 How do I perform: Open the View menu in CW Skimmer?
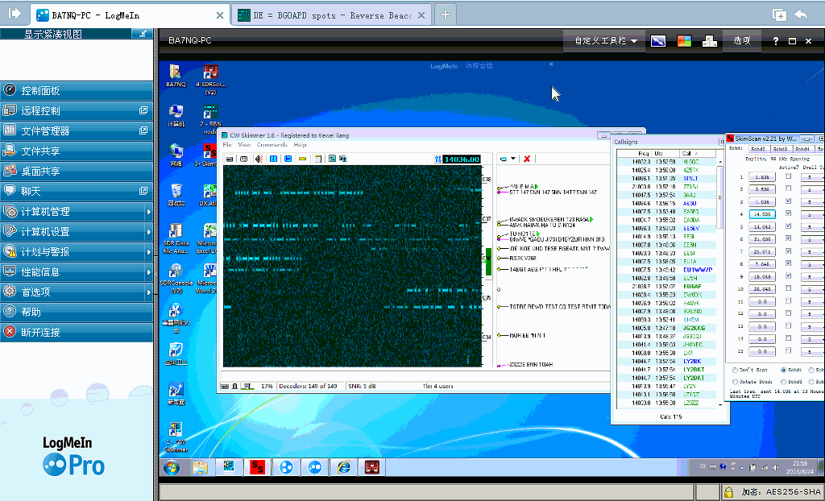coord(244,145)
